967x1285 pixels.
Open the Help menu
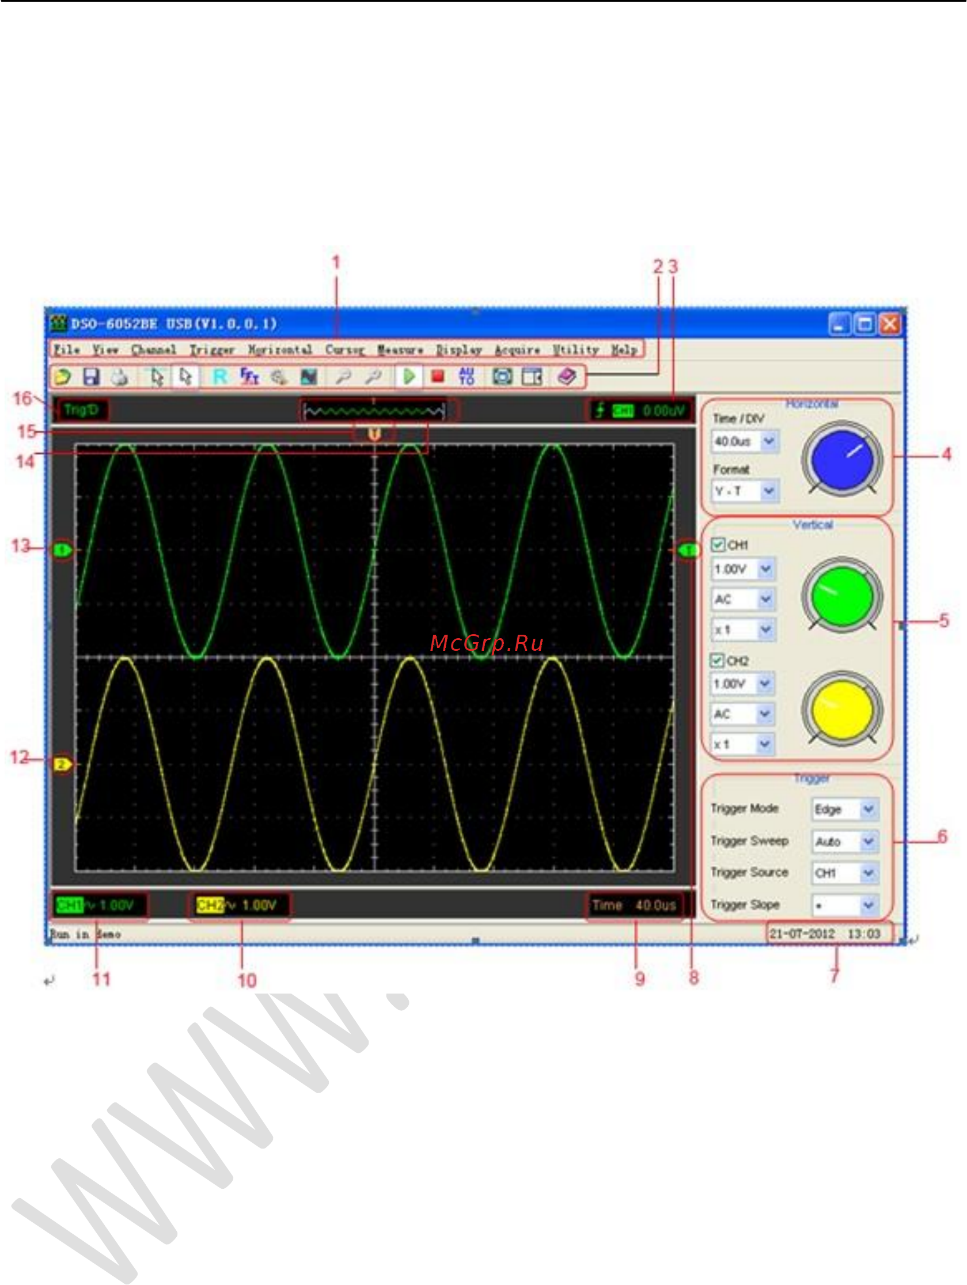point(624,350)
